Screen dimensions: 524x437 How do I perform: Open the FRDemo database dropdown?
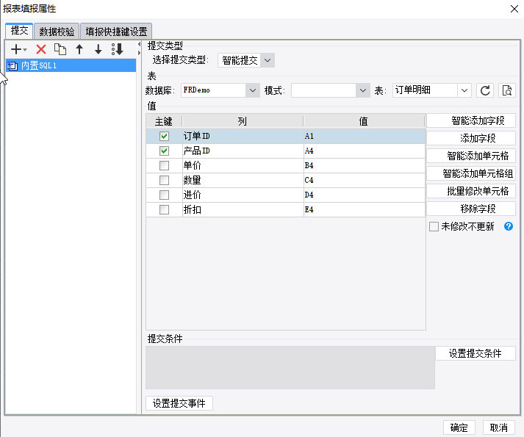(253, 90)
